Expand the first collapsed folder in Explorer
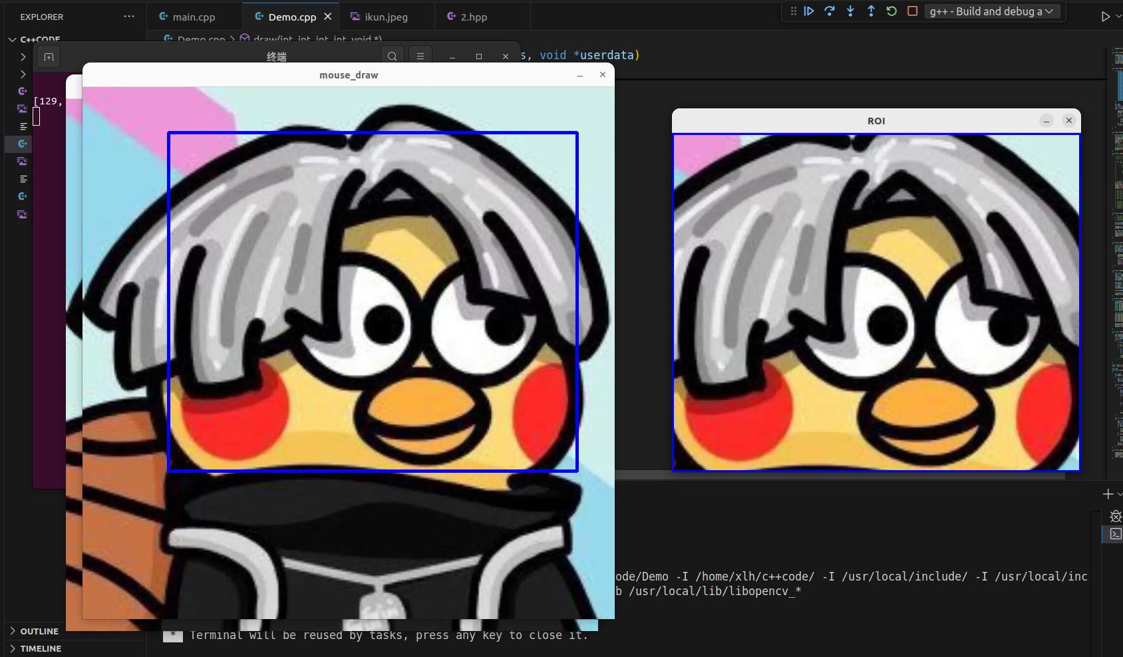 (x=23, y=57)
